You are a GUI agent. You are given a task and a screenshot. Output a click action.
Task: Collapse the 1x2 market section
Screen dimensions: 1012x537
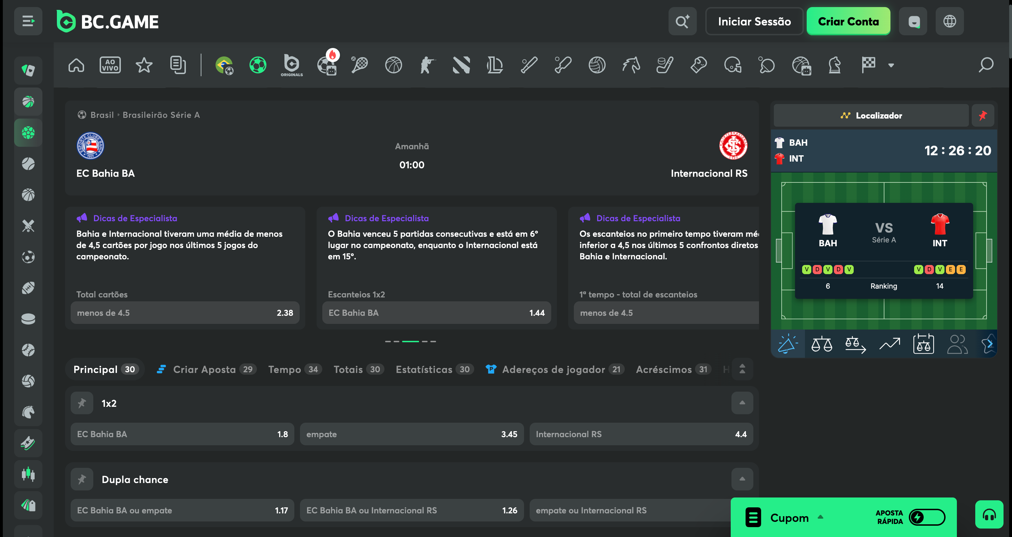[742, 403]
